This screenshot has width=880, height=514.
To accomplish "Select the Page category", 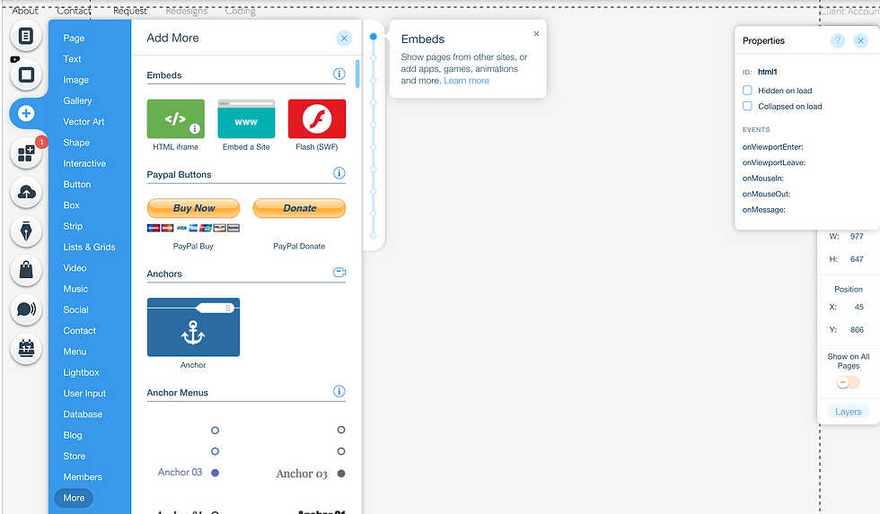I will 74,38.
